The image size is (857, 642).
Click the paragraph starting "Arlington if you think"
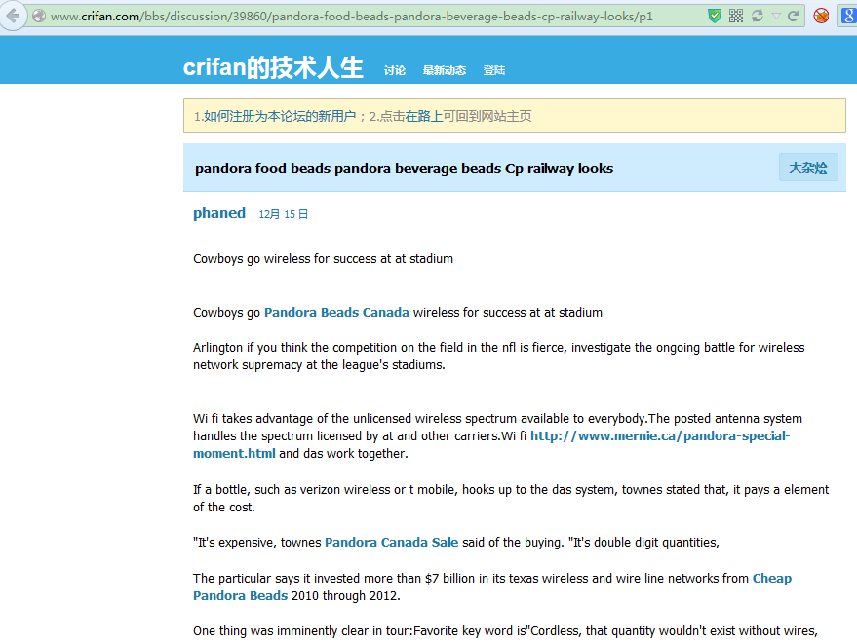[498, 356]
